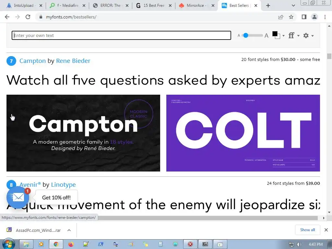Open the red X taskbar icon
Viewport: 332px width, 249px height.
click(x=190, y=244)
